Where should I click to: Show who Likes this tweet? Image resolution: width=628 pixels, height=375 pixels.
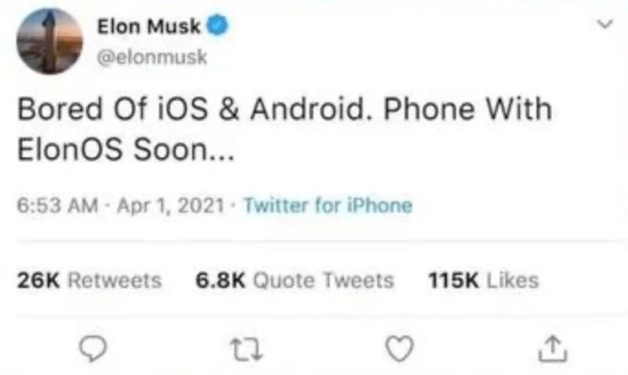[513, 280]
